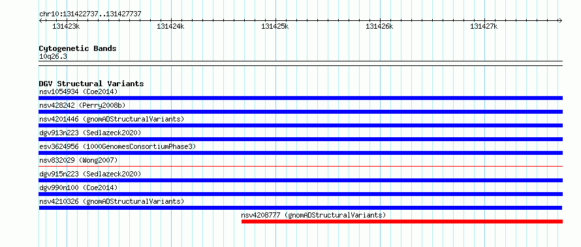Click the right arrowhead of the ruler

pyautogui.click(x=561, y=20)
